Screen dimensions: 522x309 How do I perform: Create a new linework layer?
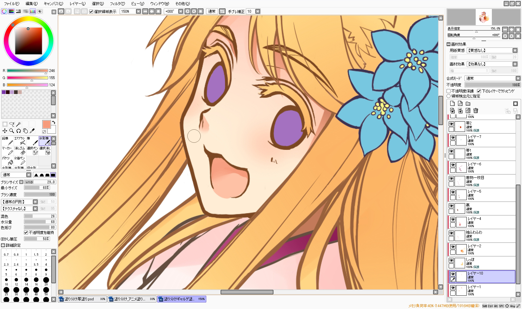pyautogui.click(x=460, y=104)
